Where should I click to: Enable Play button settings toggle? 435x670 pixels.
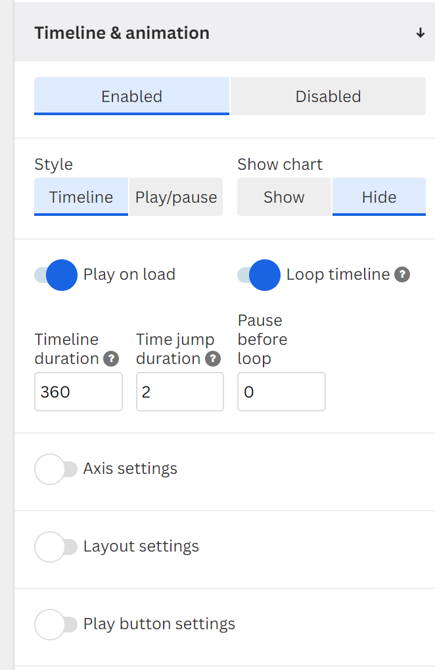[56, 625]
